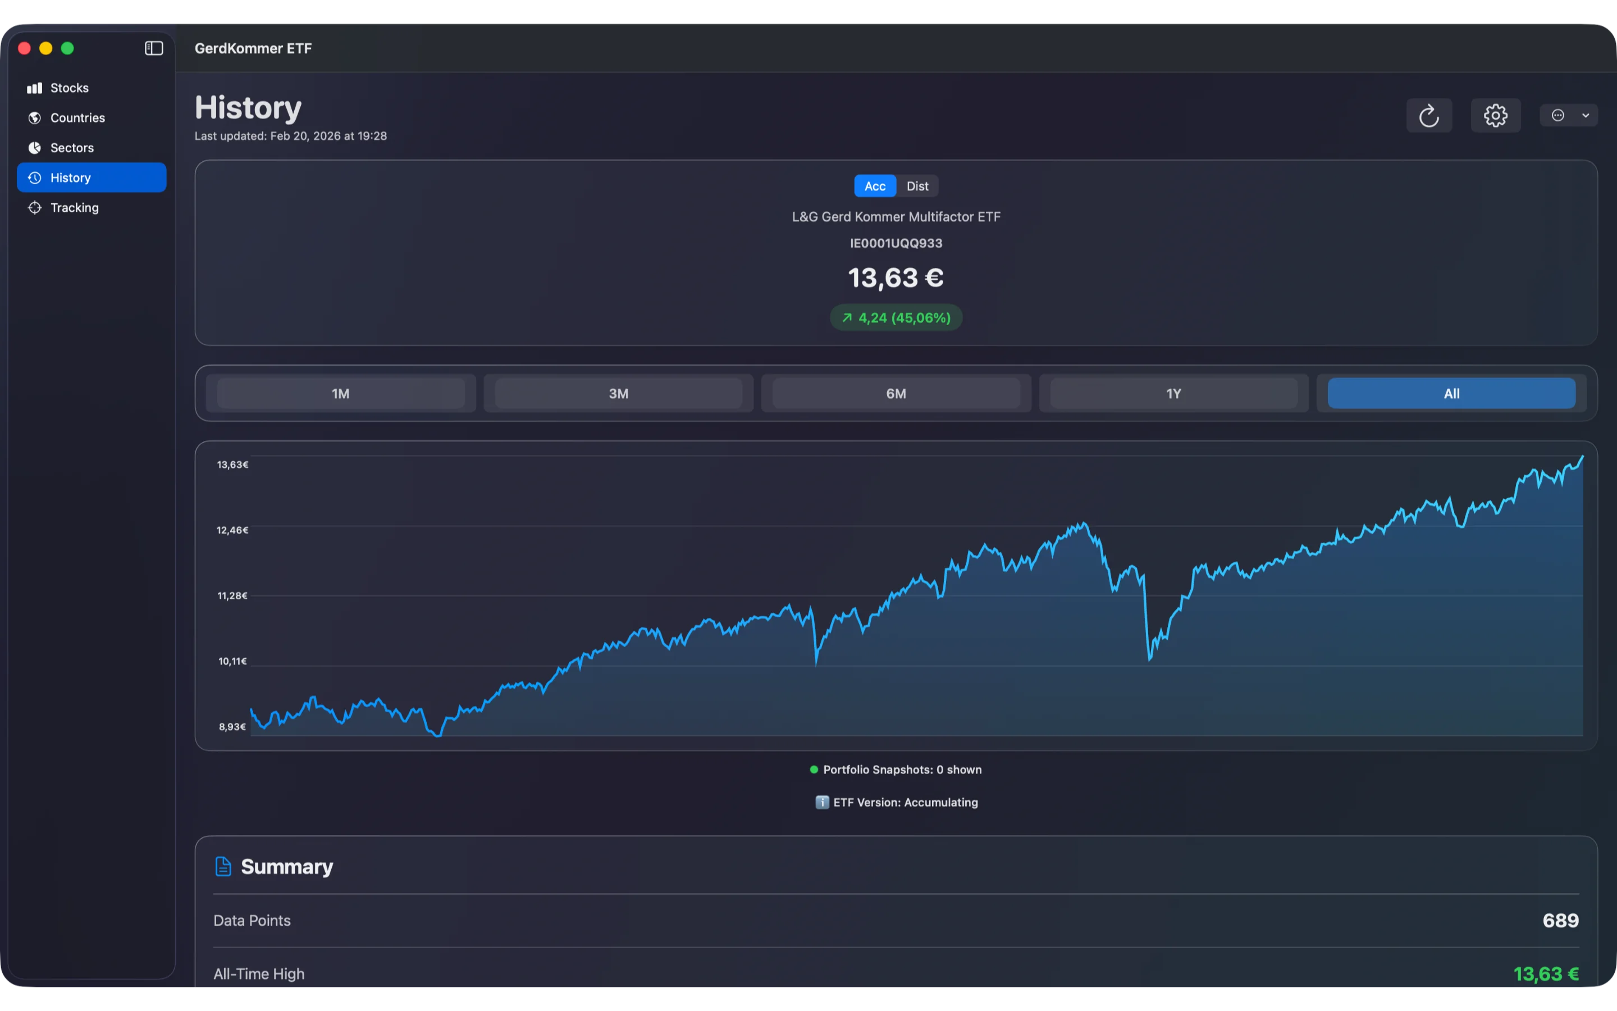
Task: Click the History clock icon
Action: click(x=35, y=177)
